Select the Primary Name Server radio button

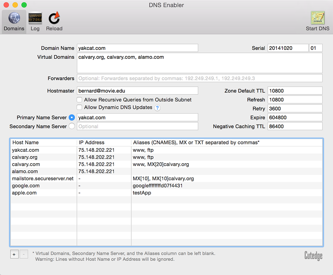(72, 118)
